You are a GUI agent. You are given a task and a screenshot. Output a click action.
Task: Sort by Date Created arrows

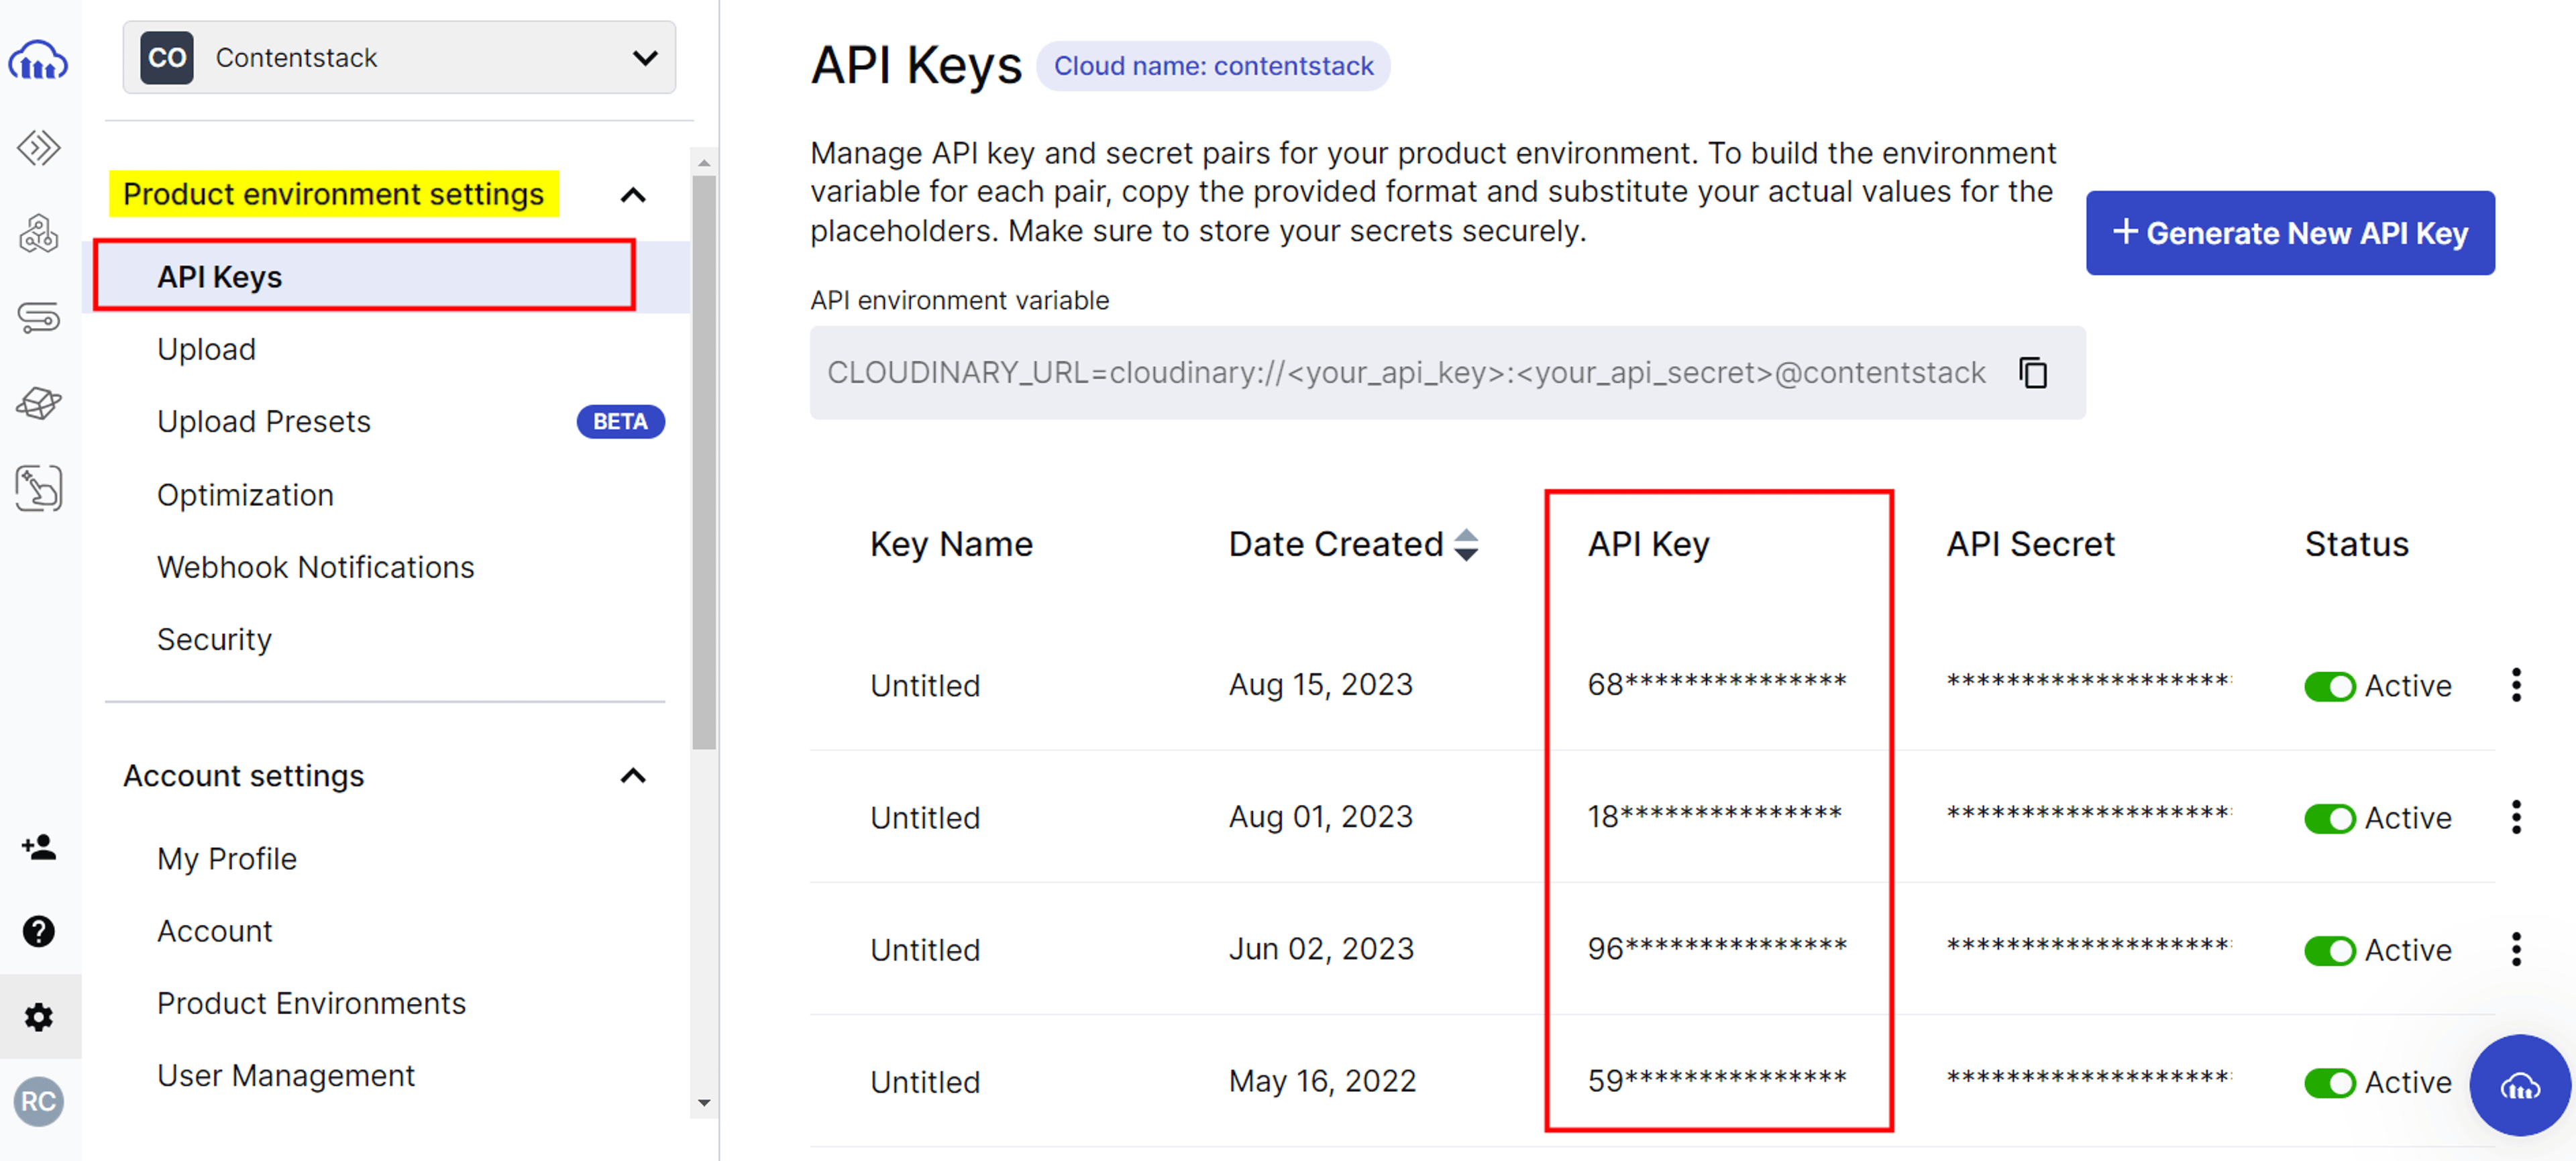(1466, 545)
